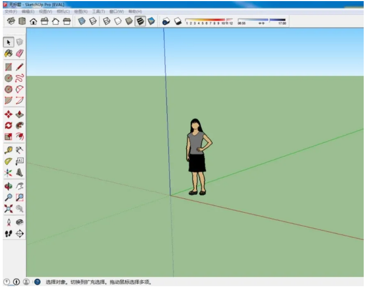Select the arrow Select tool
The image size is (367, 290).
point(8,42)
